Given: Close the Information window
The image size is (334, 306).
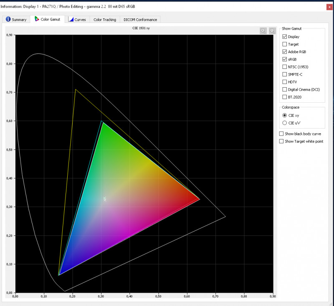Looking at the screenshot, I should point(329,7).
